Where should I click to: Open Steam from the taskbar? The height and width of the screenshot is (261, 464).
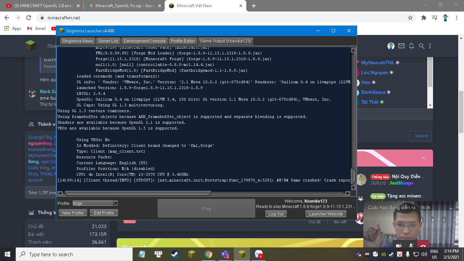click(x=176, y=254)
